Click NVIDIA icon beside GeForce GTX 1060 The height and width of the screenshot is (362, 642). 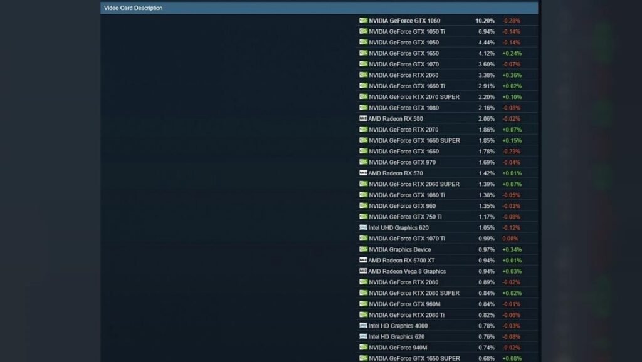363,21
